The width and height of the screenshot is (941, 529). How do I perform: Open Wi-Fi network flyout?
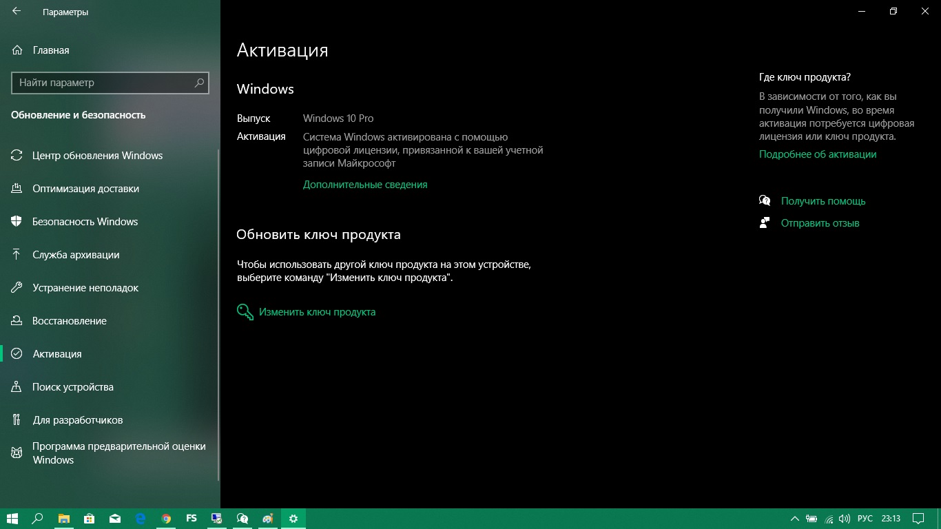coord(829,519)
